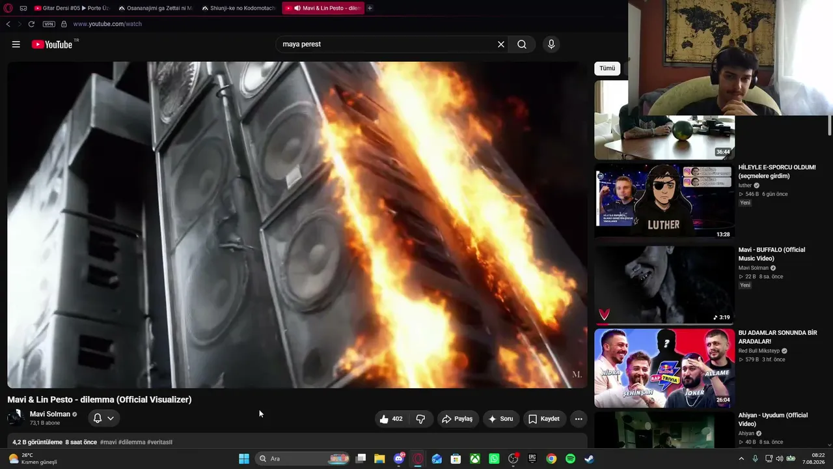Clear the search query text

click(501, 44)
